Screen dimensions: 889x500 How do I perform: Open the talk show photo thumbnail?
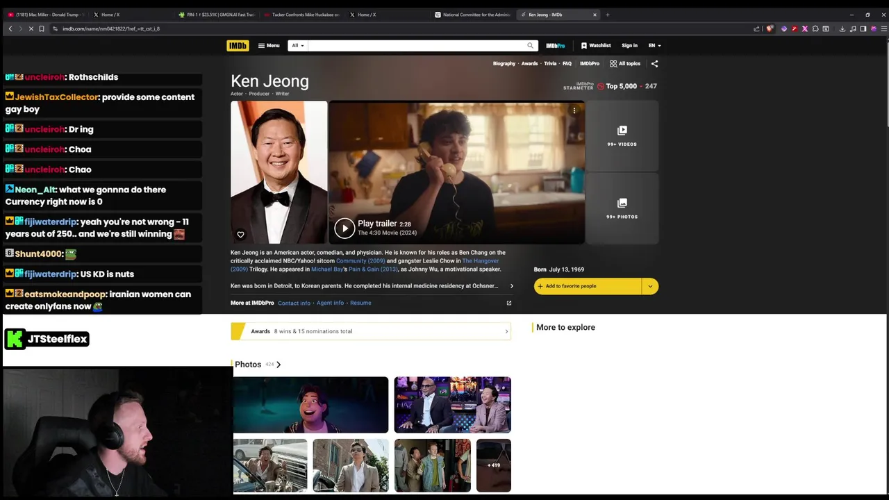pyautogui.click(x=453, y=405)
